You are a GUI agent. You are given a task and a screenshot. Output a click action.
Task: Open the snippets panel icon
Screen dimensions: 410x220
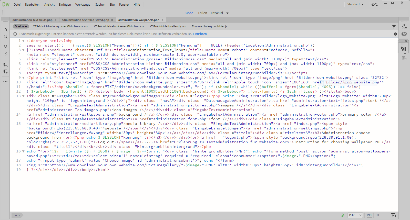pos(404,59)
